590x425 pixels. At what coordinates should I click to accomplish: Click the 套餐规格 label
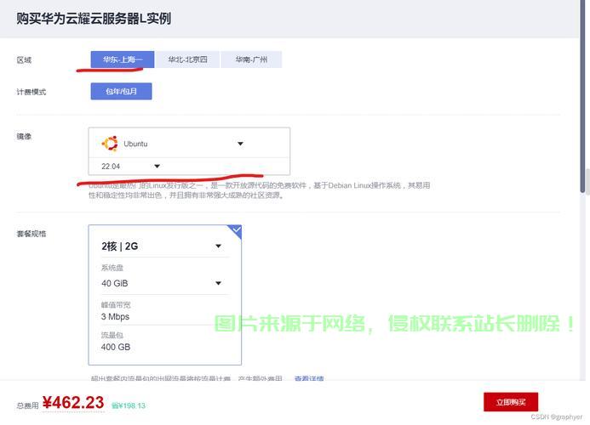tap(32, 234)
